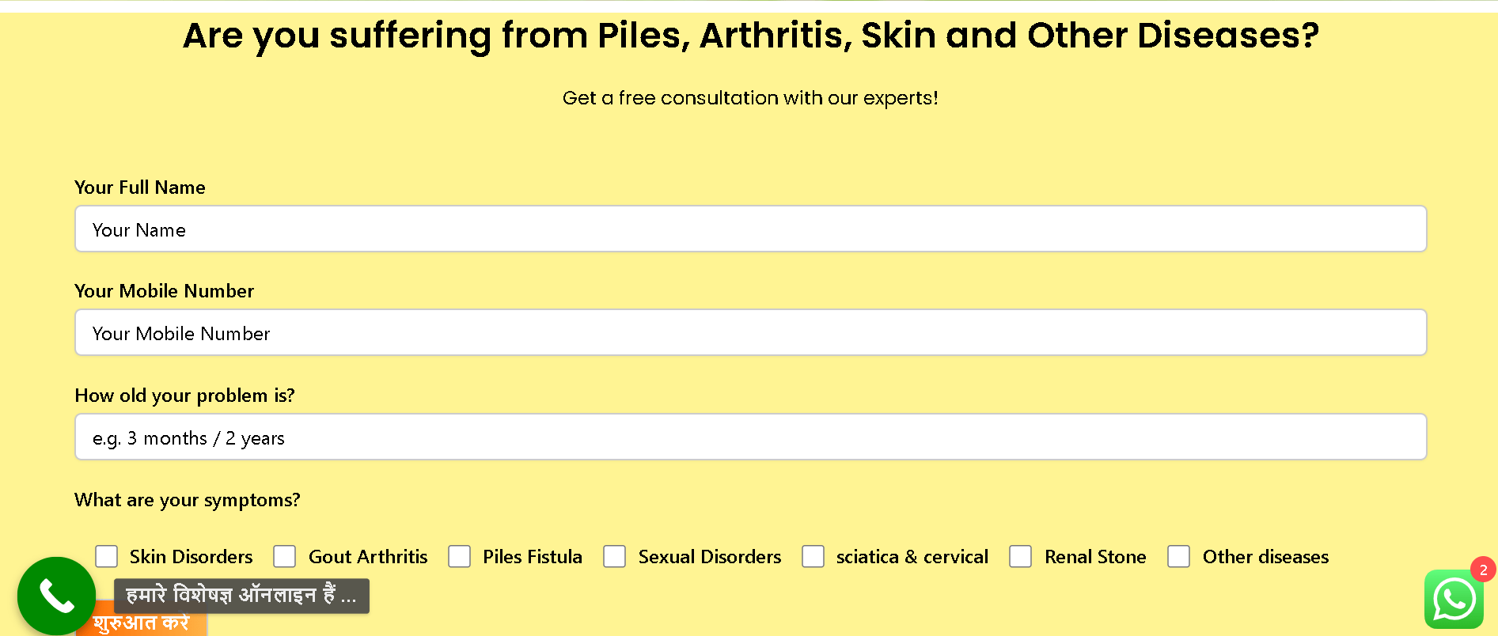Mark the Renal Stone checkbox
This screenshot has width=1498, height=636.
coord(1021,556)
